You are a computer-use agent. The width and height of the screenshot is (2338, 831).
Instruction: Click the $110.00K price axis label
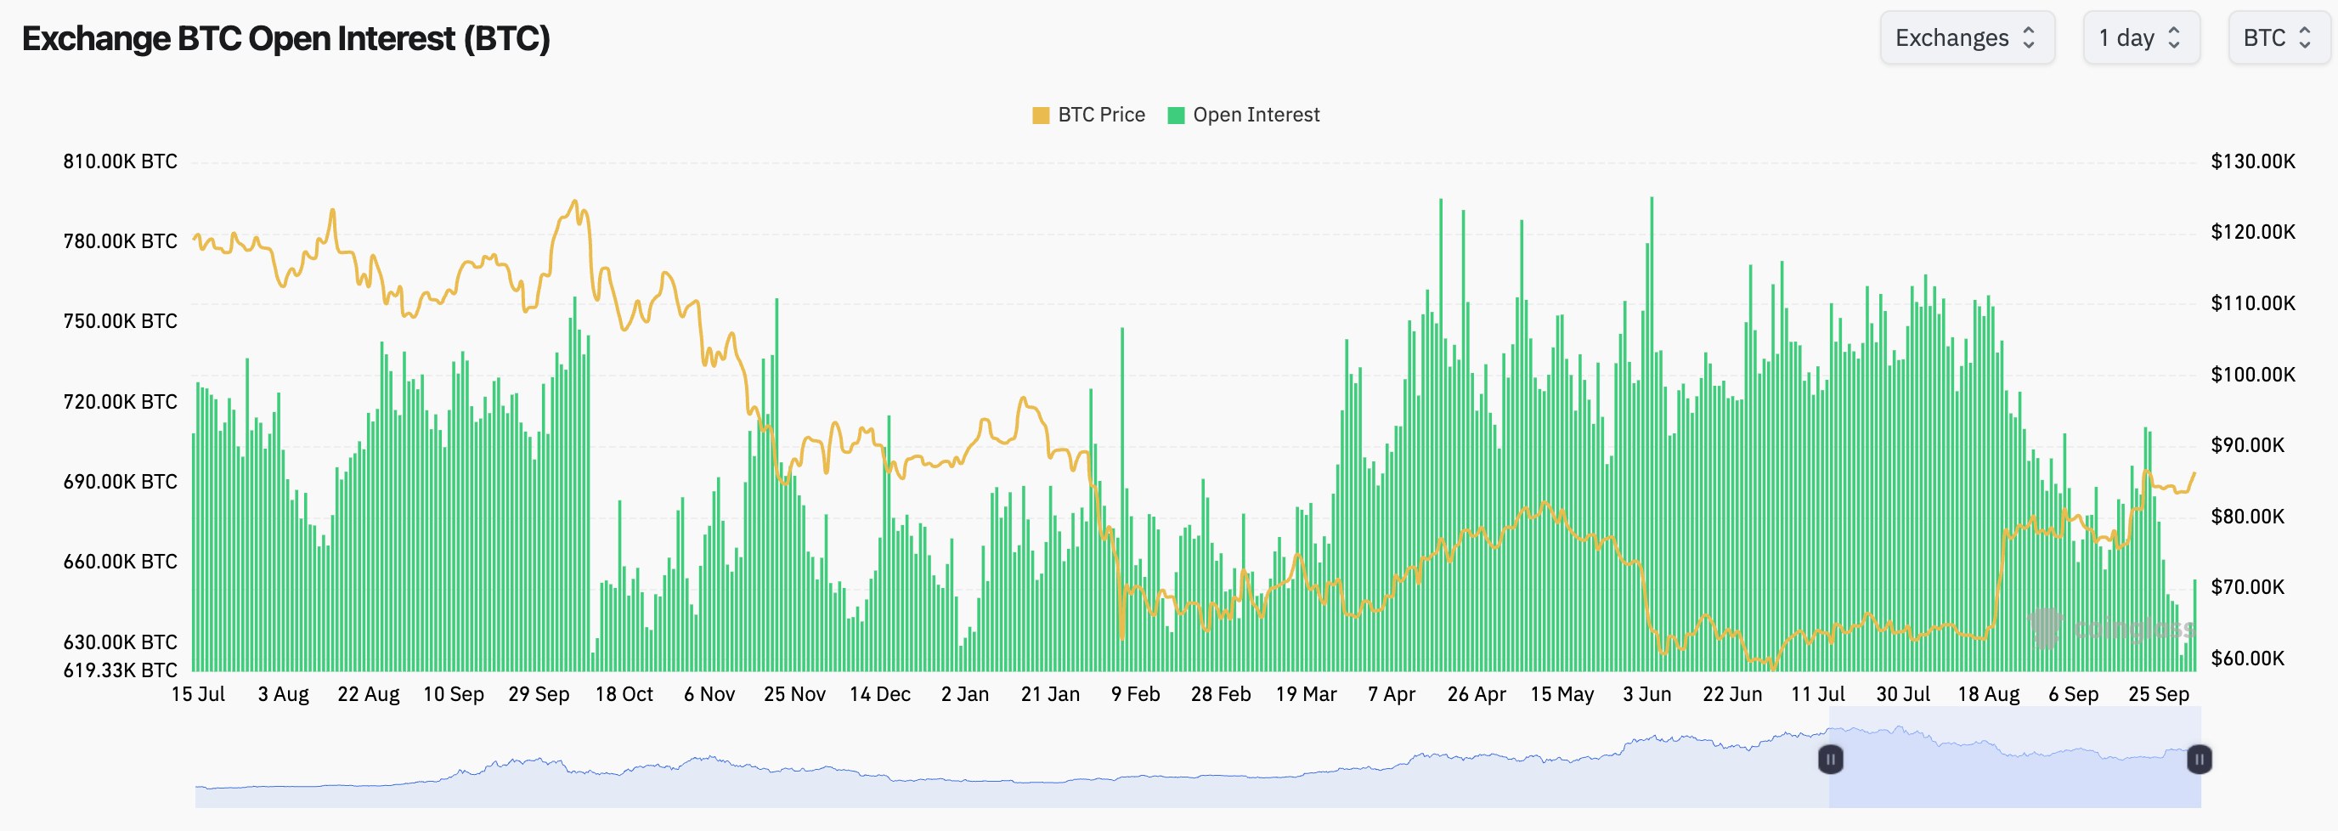coord(2253,303)
